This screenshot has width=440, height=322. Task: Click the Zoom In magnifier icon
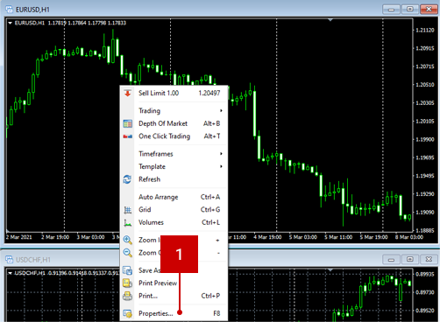pyautogui.click(x=127, y=240)
